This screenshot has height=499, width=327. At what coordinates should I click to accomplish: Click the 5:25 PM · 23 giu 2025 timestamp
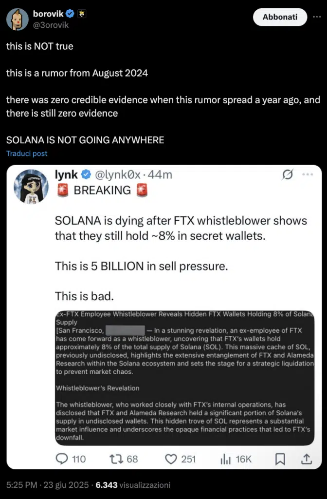coord(47,485)
